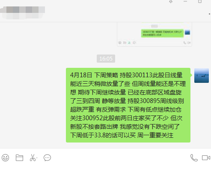Screen dimensions: 211x188
Task: Expand the screenshot tool options arrow
Action: pos(37,158)
